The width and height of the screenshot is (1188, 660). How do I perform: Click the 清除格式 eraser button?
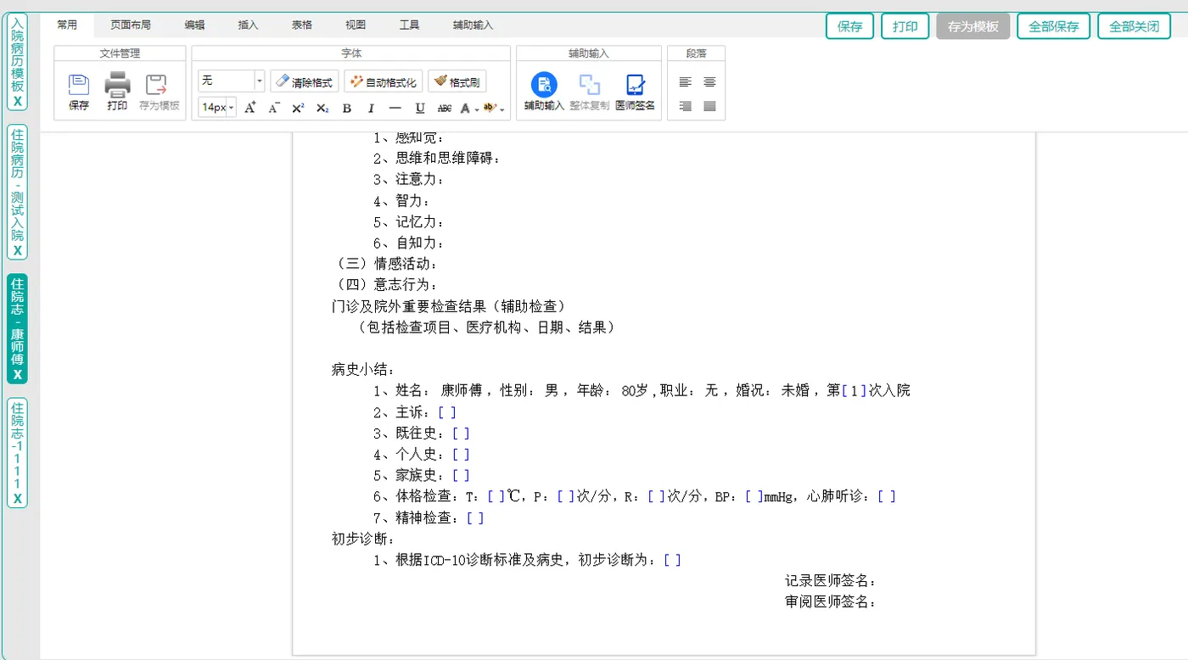(305, 81)
